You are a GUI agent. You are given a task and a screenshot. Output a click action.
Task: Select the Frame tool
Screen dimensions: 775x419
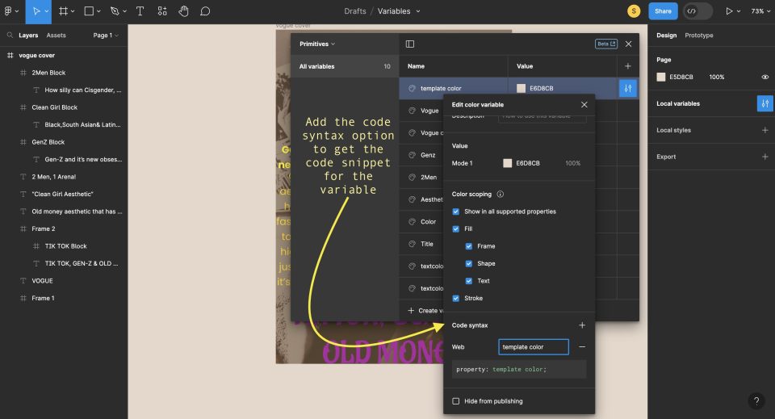(x=63, y=10)
